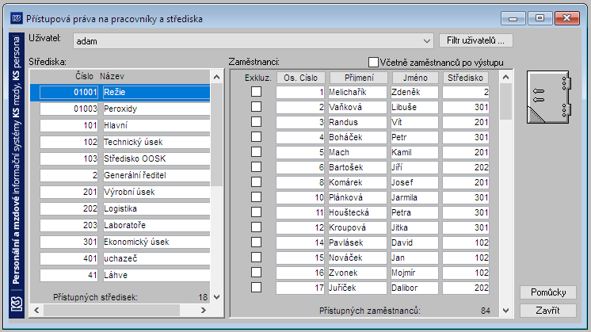Click the Střediska list scroll down arrow
The image size is (591, 332).
tap(217, 297)
